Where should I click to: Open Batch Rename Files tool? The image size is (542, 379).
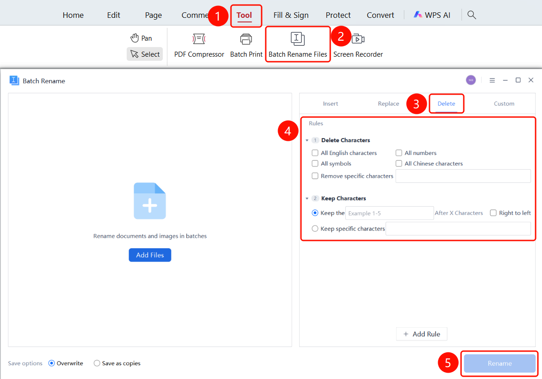click(298, 45)
